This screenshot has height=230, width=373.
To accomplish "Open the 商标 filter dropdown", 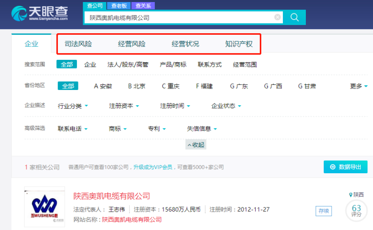I will click(118, 129).
